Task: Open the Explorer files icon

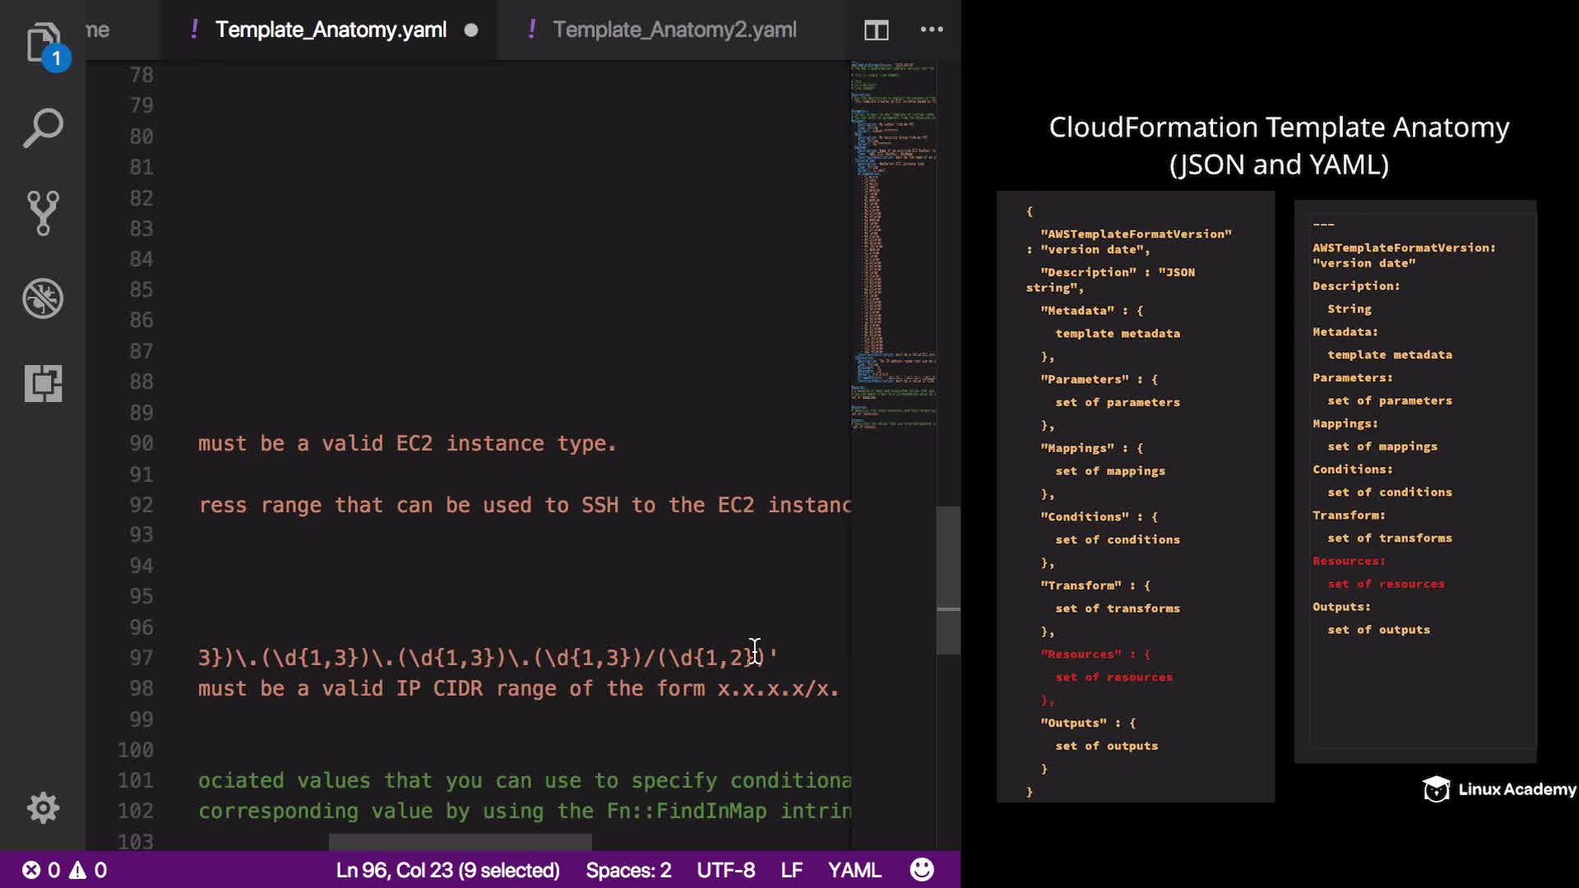Action: 43,43
